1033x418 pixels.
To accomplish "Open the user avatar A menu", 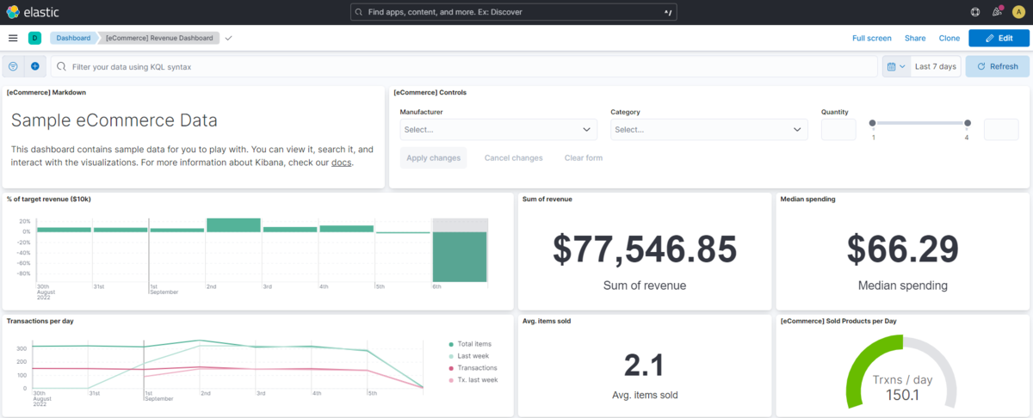I will (x=1019, y=12).
